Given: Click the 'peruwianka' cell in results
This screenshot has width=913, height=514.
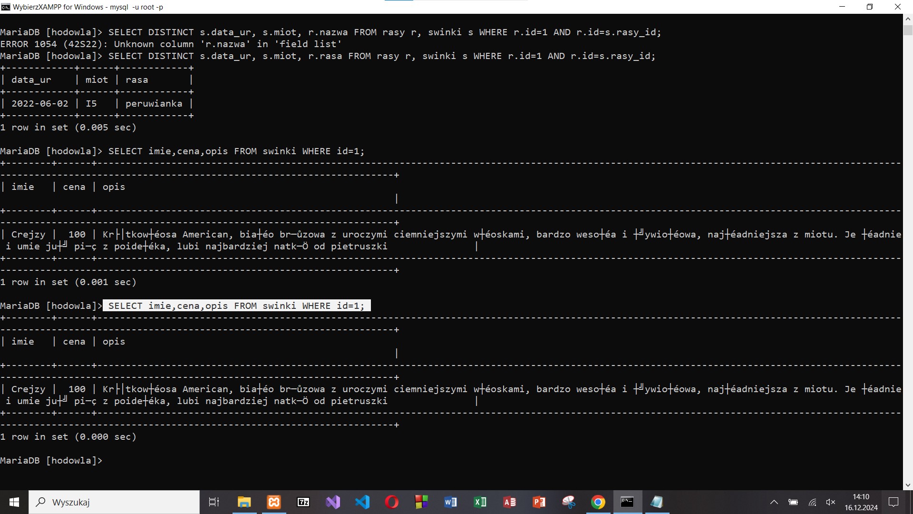Looking at the screenshot, I should tap(154, 104).
